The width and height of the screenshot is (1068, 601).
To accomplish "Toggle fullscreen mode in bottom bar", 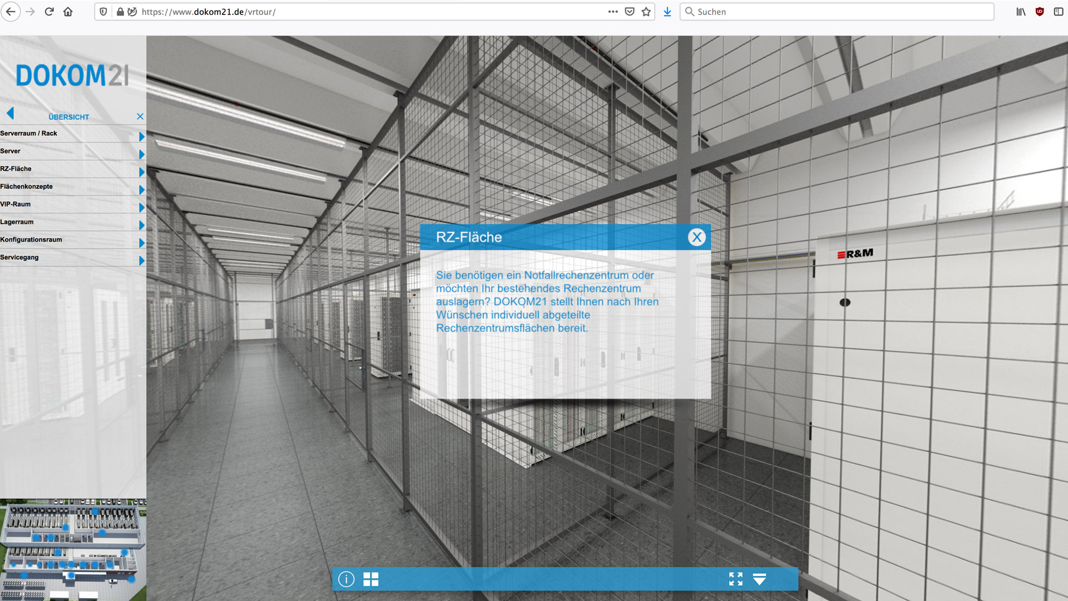I will click(735, 579).
